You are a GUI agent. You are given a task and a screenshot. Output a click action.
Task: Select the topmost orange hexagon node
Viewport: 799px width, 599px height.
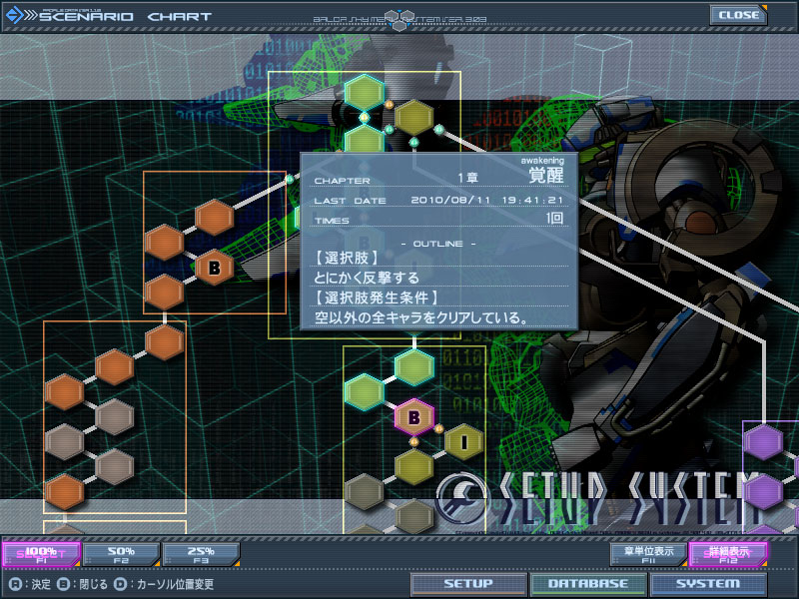[x=215, y=218]
